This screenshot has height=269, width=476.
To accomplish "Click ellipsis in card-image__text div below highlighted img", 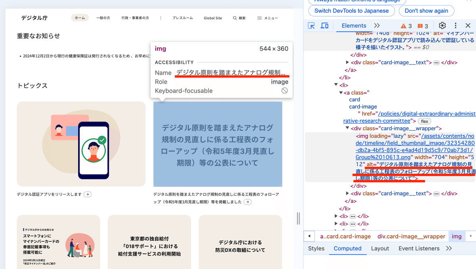I will click(x=436, y=194).
